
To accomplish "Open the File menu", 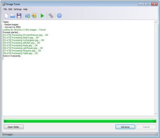I will (5, 9).
